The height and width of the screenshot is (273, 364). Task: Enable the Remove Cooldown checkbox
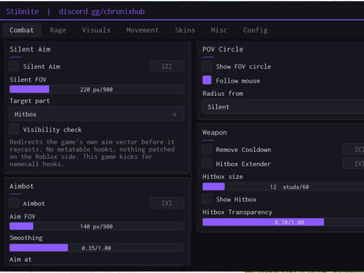207,149
